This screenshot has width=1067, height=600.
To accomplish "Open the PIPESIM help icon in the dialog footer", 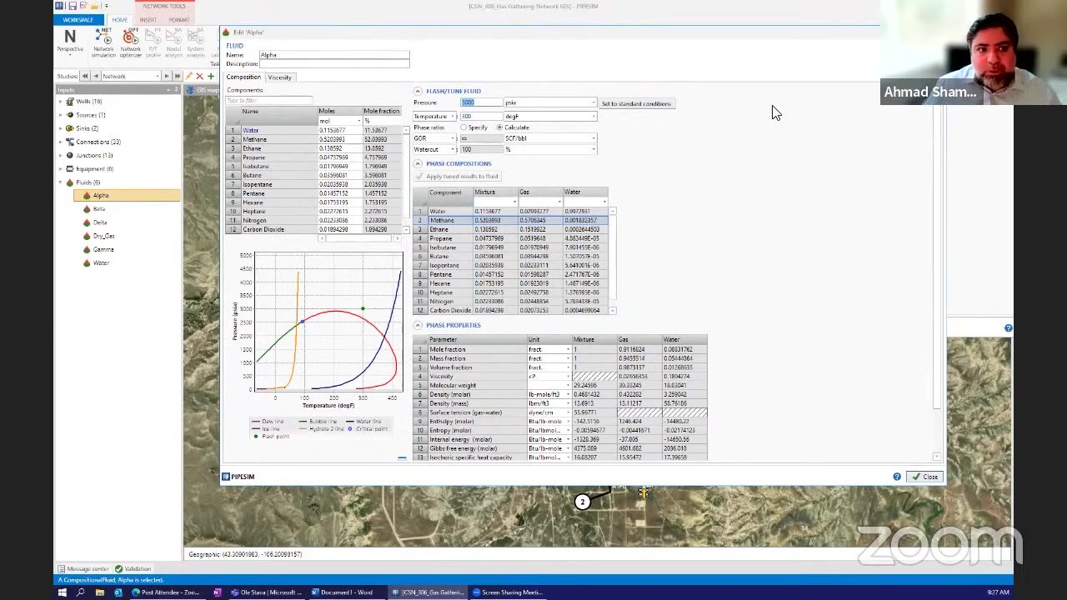I will click(896, 476).
